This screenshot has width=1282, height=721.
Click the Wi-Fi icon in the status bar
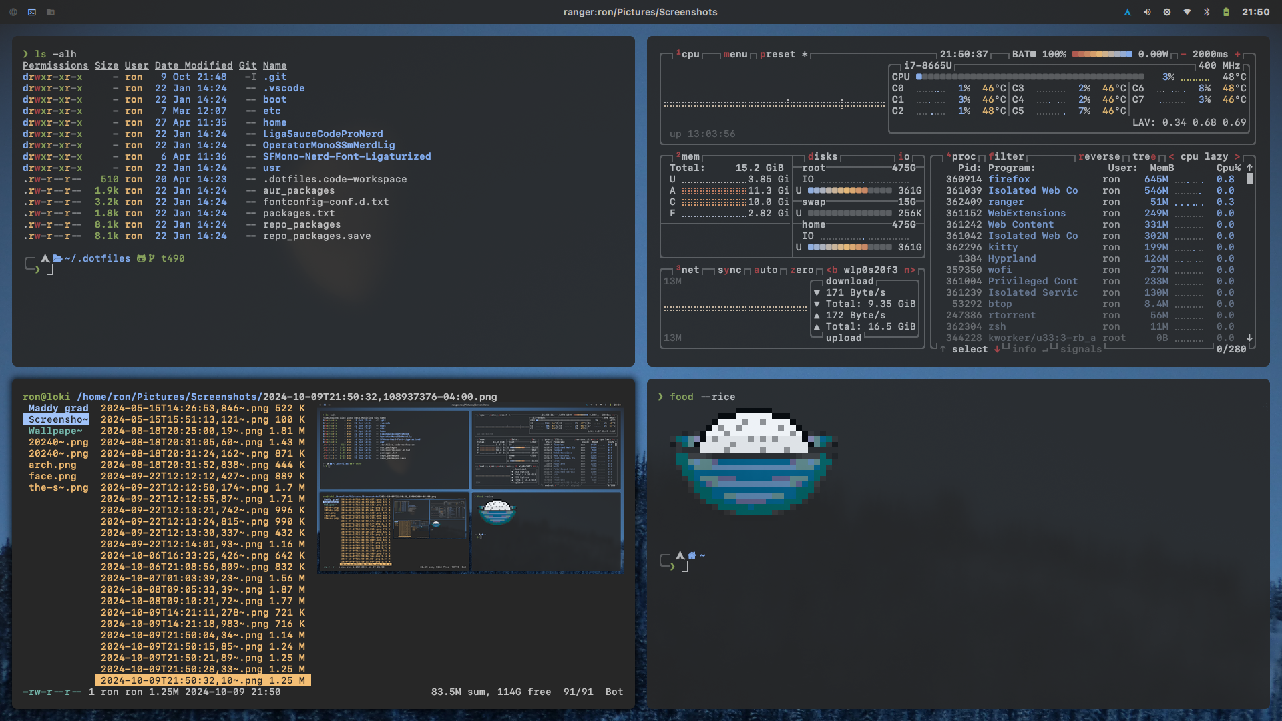tap(1187, 12)
